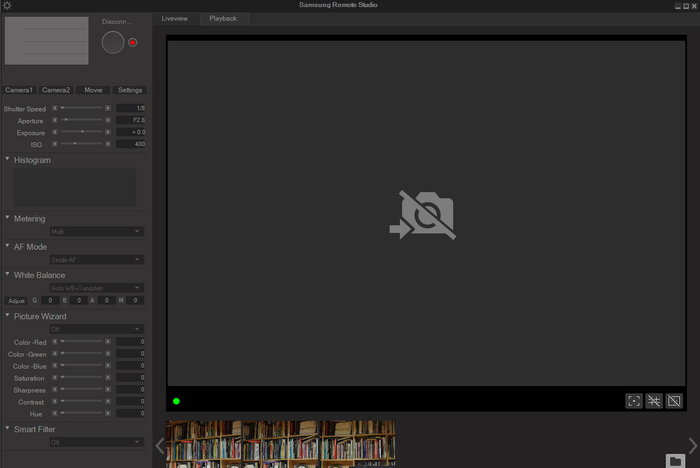Toggle the liveview display off icon
This screenshot has height=468, width=700.
[674, 401]
